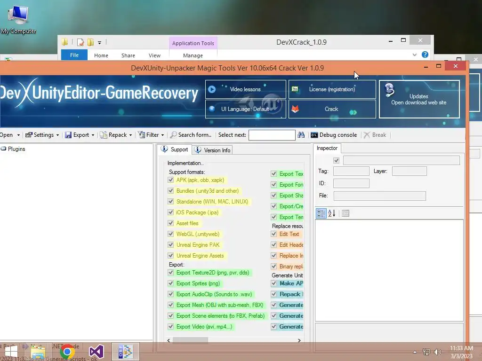Toggle the APK (apk, obb, xapk) checkbox

170,180
